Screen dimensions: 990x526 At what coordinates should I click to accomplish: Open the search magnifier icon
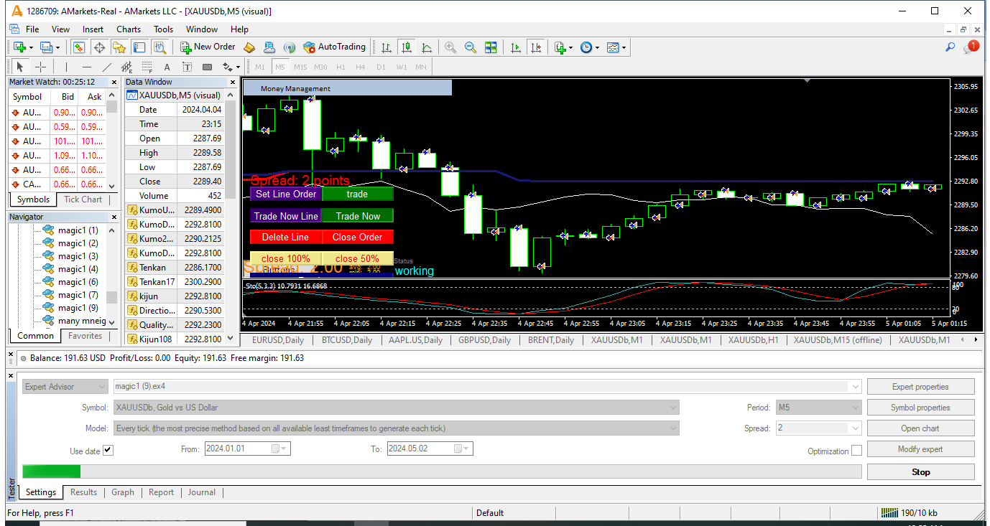[x=950, y=47]
